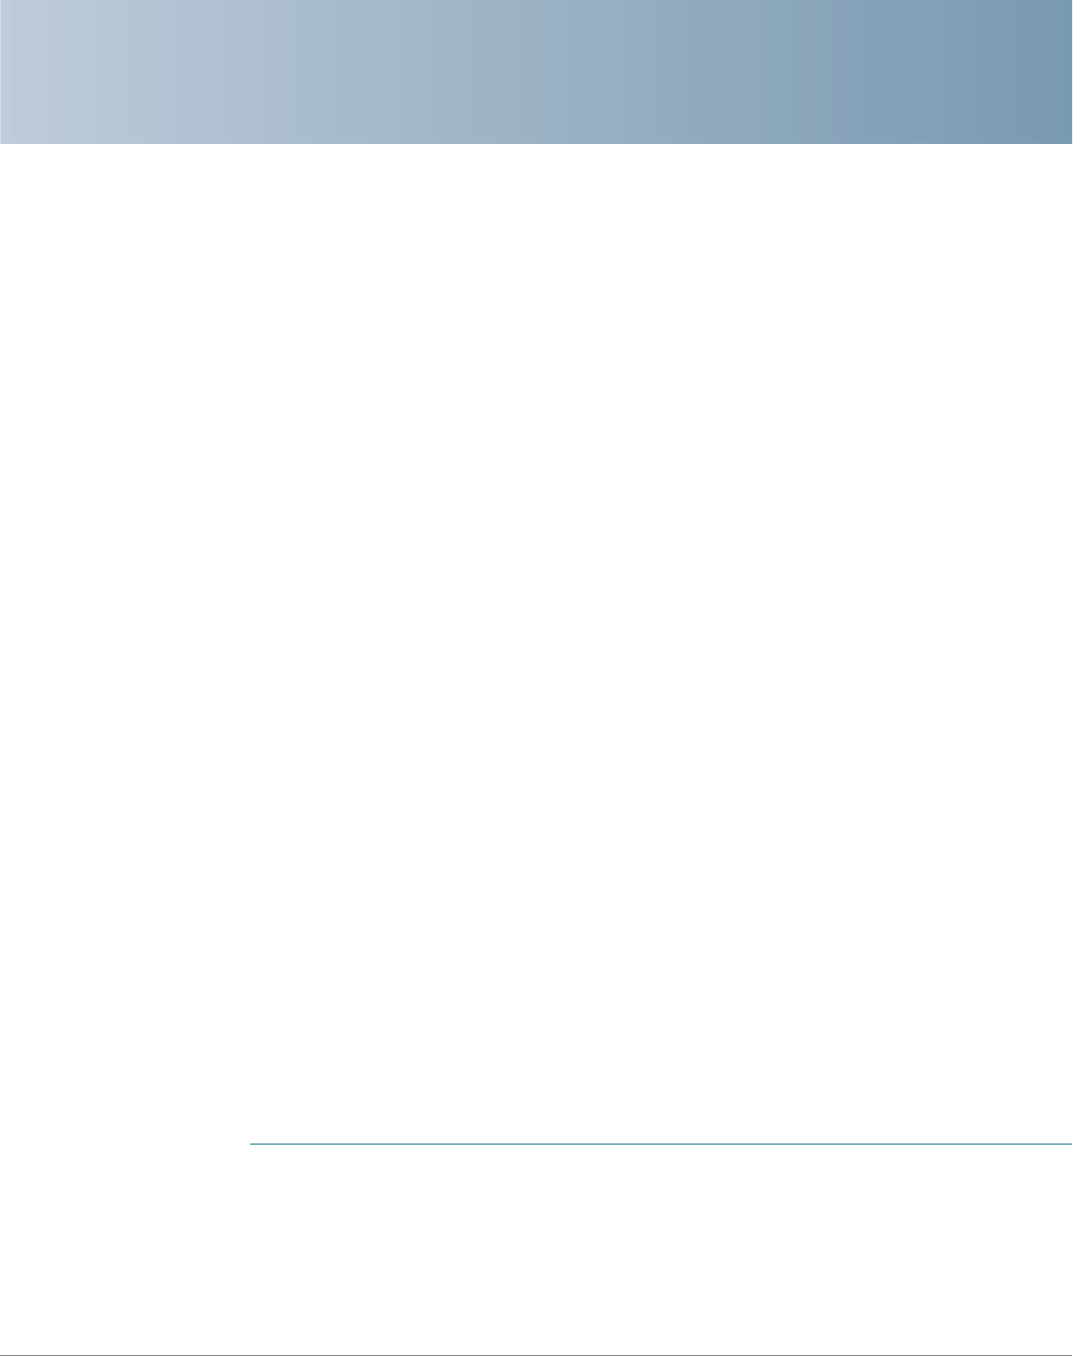1073x1356 pixels.
Task: Click the blue gradient header banner
Action: click(x=536, y=71)
